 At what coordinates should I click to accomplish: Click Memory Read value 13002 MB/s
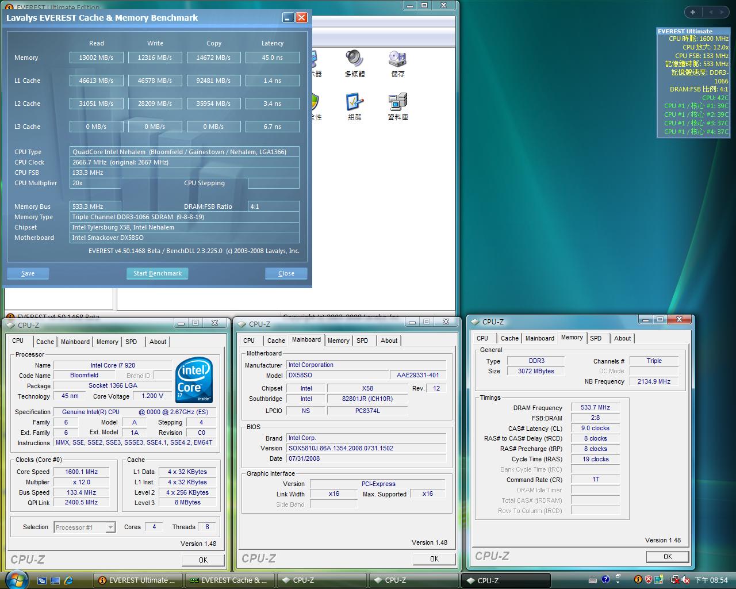pos(96,58)
